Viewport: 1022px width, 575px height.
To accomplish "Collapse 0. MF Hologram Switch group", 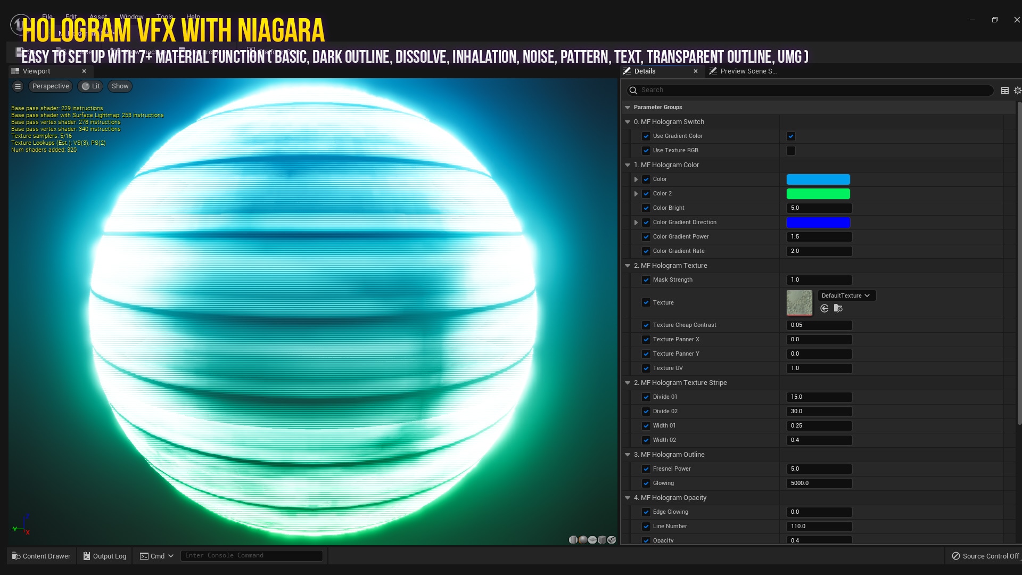I will [628, 122].
